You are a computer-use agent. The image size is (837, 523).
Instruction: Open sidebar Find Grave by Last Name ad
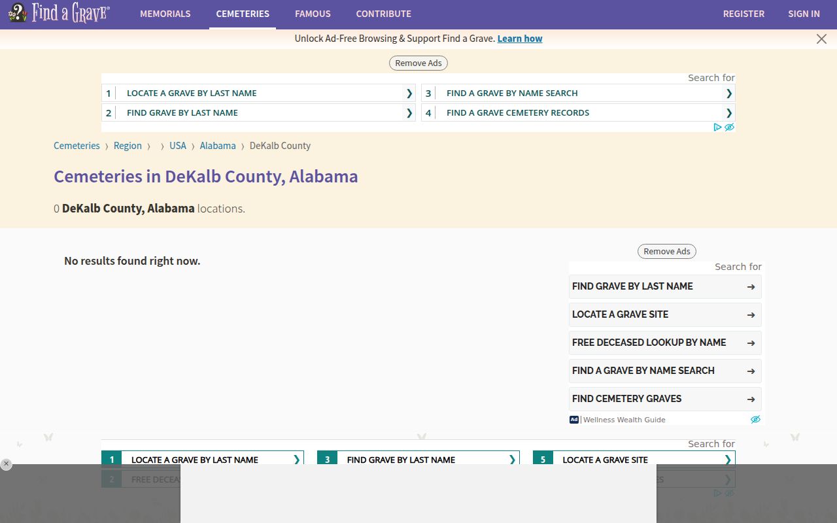(x=665, y=286)
